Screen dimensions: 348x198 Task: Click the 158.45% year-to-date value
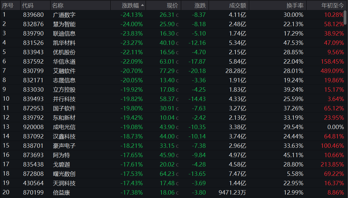coord(332,61)
